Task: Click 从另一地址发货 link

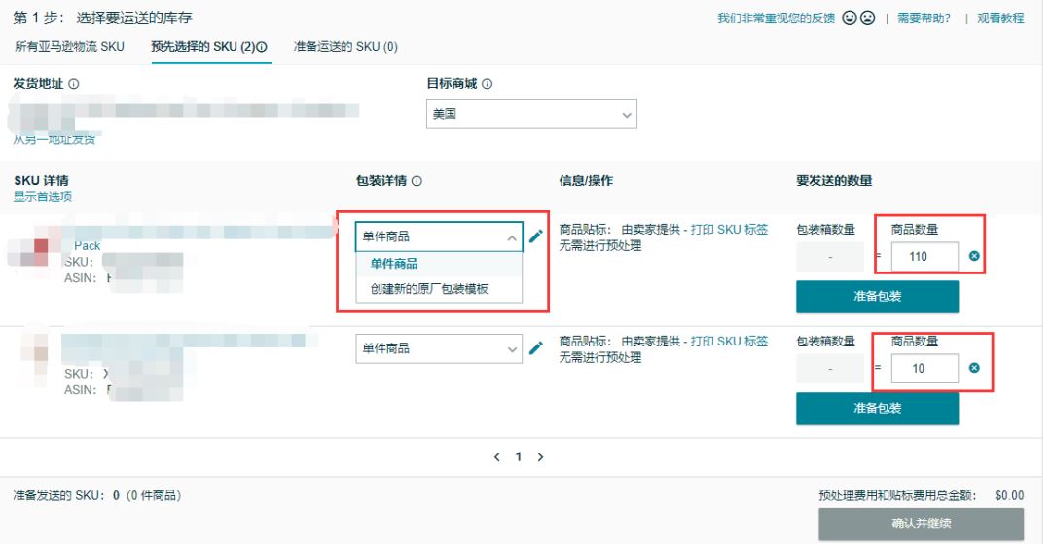Action: tap(54, 139)
